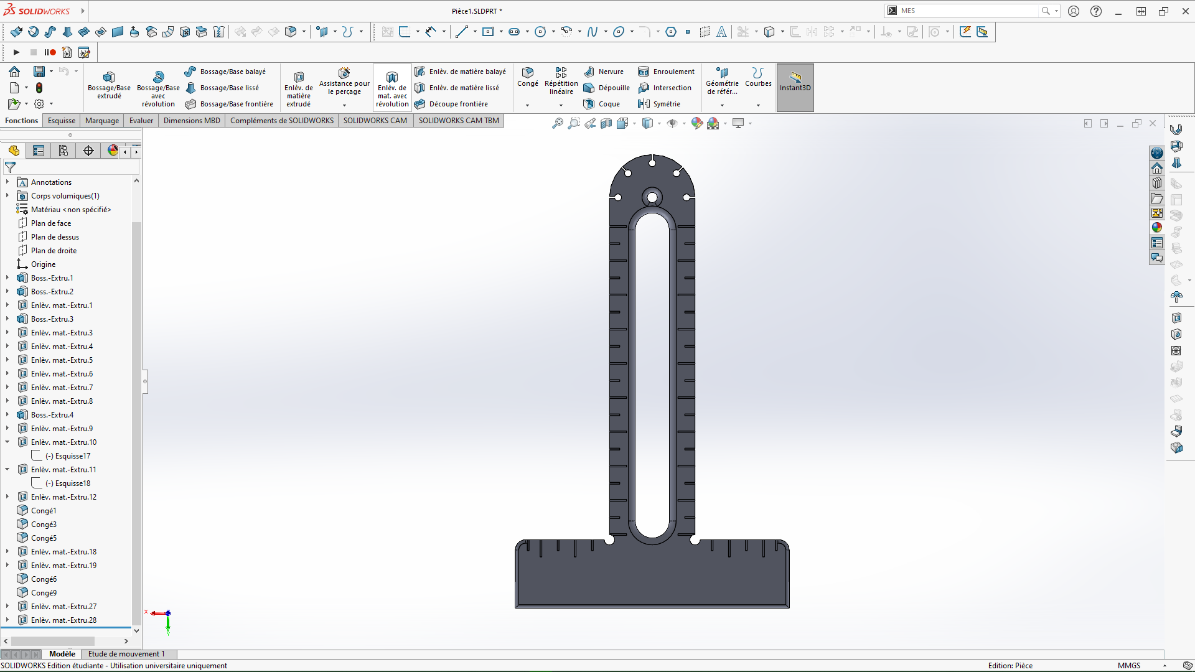Start macro playback button
The width and height of the screenshot is (1195, 672).
pyautogui.click(x=17, y=52)
